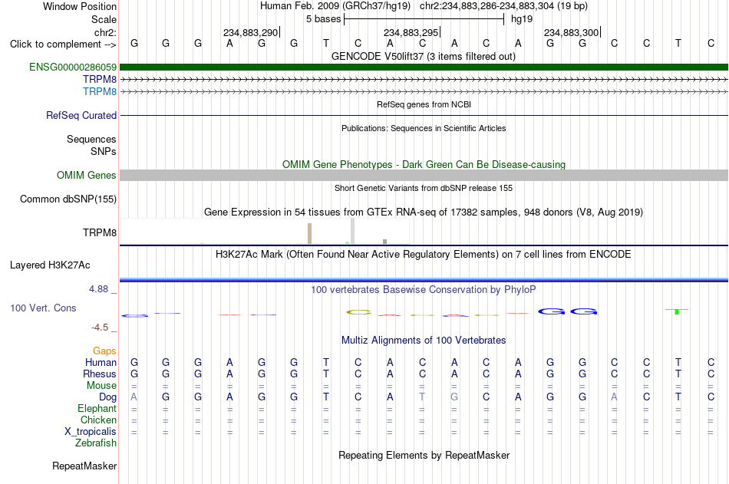Click the -4.5 PhyloP lower scale value
The height and width of the screenshot is (484, 729).
tap(100, 328)
